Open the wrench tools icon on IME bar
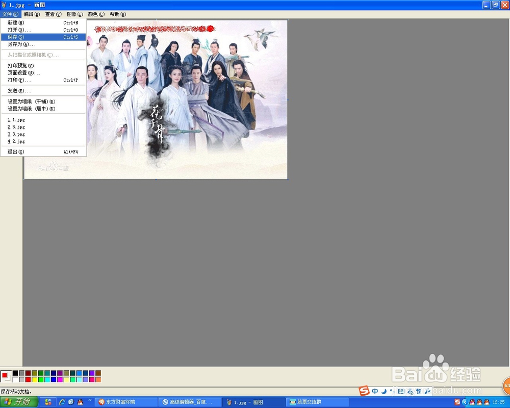 tap(427, 391)
